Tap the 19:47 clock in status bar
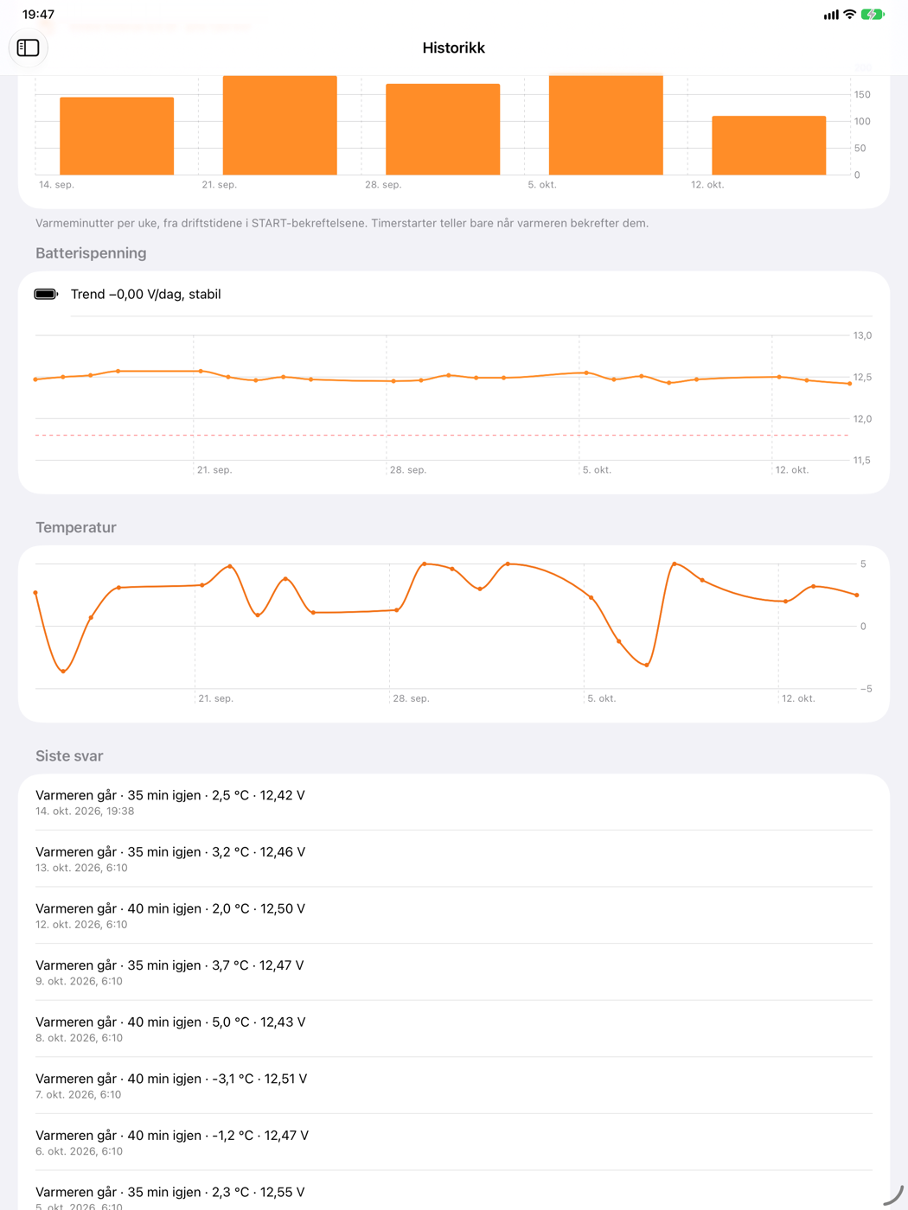Viewport: 908px width, 1210px height. 38,15
